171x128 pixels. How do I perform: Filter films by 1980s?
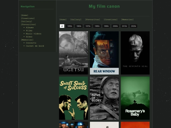click(97, 26)
